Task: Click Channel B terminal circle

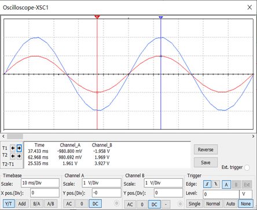Action: [x=180, y=204]
